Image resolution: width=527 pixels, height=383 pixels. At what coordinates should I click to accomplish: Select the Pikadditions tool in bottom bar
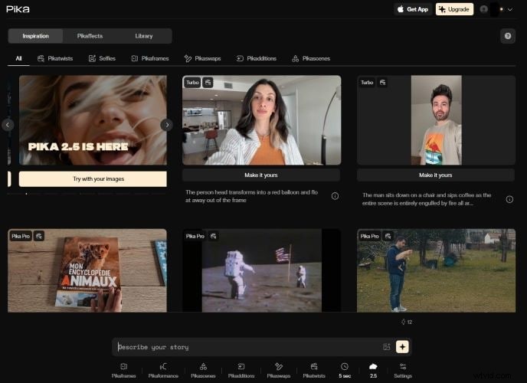[x=241, y=371]
